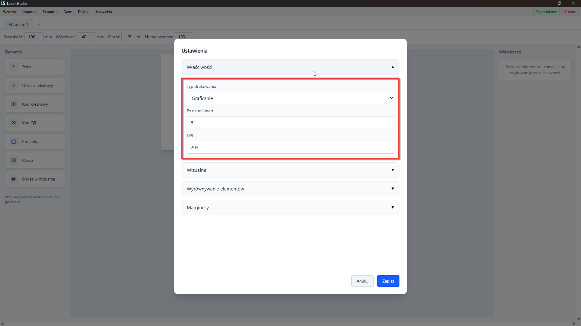Click the Obraz image icon
This screenshot has height=326, width=581.
[14, 160]
